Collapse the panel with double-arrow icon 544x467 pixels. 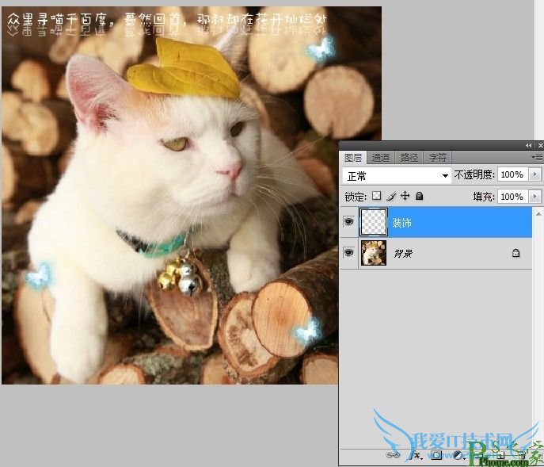point(528,146)
